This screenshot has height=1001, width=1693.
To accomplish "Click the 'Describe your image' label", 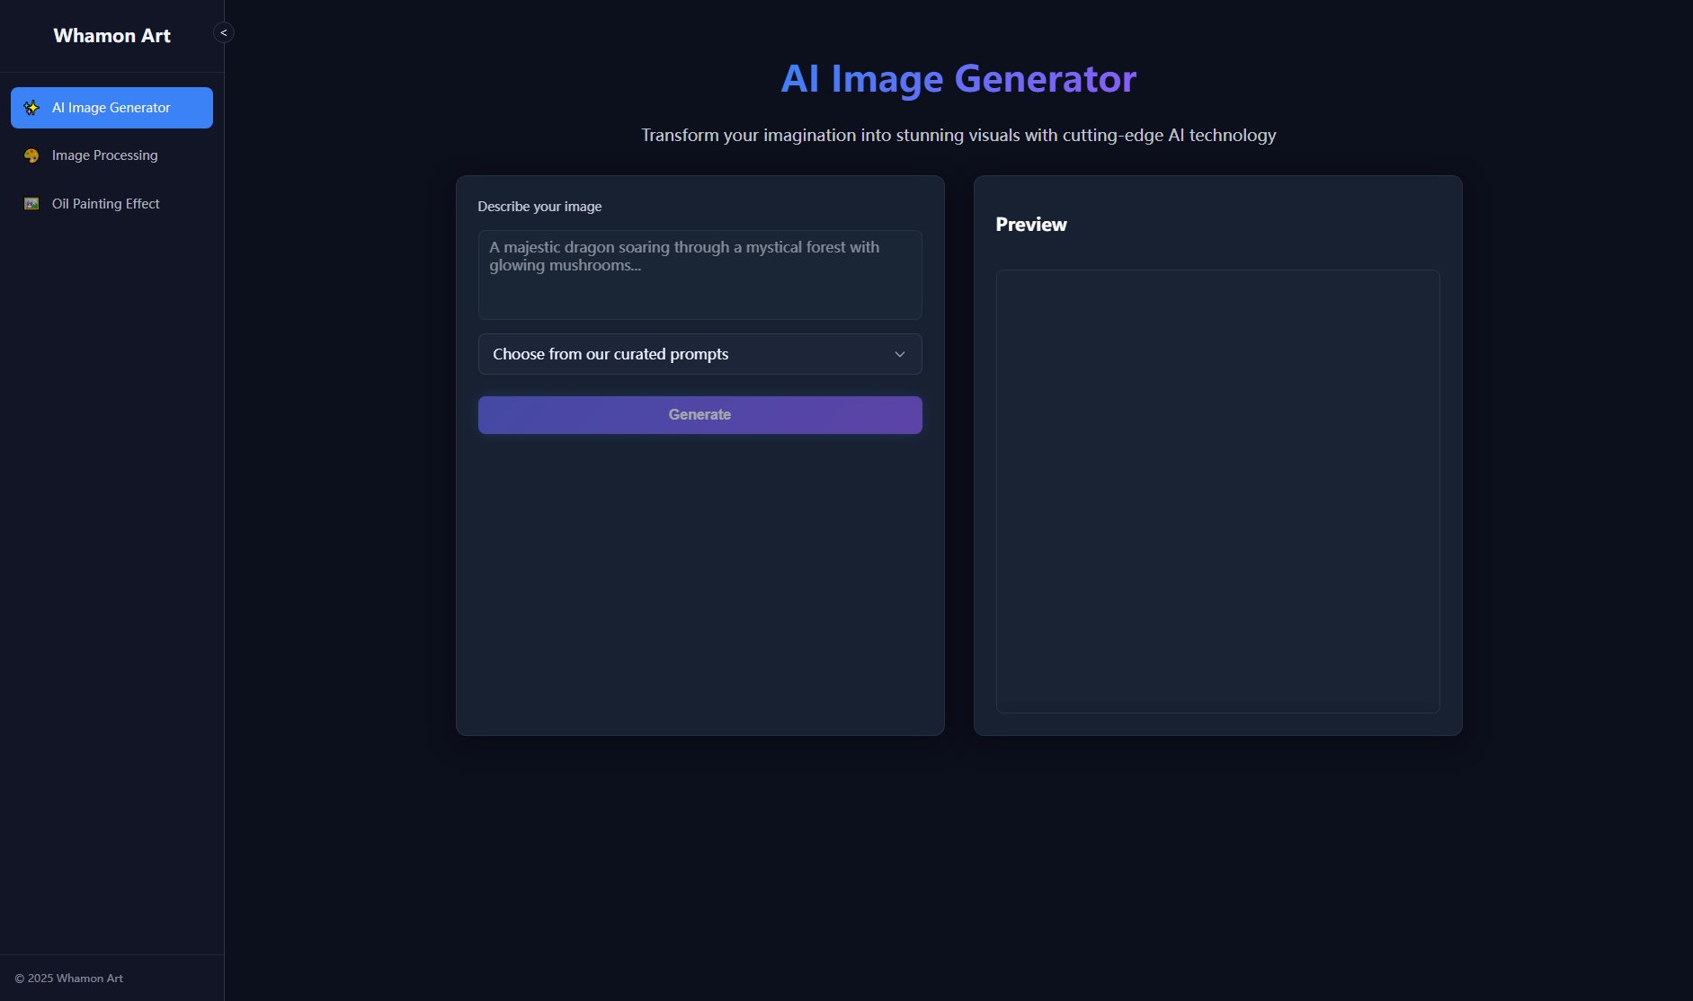I will coord(539,207).
